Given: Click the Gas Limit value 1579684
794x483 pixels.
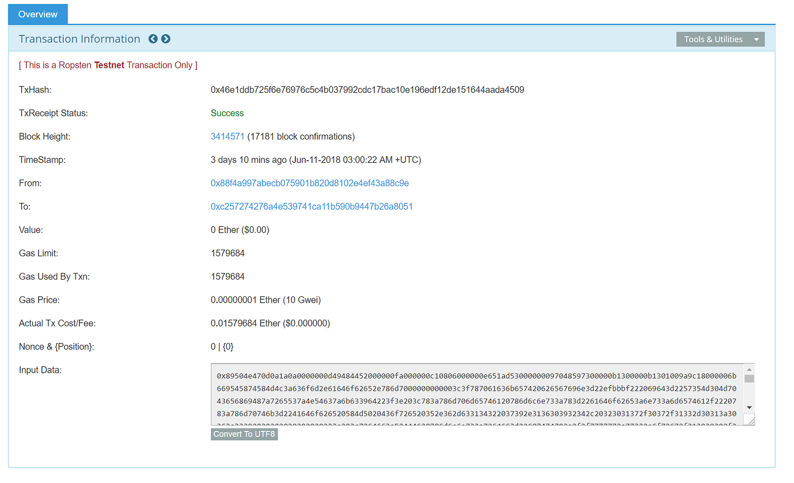Looking at the screenshot, I should coord(228,253).
